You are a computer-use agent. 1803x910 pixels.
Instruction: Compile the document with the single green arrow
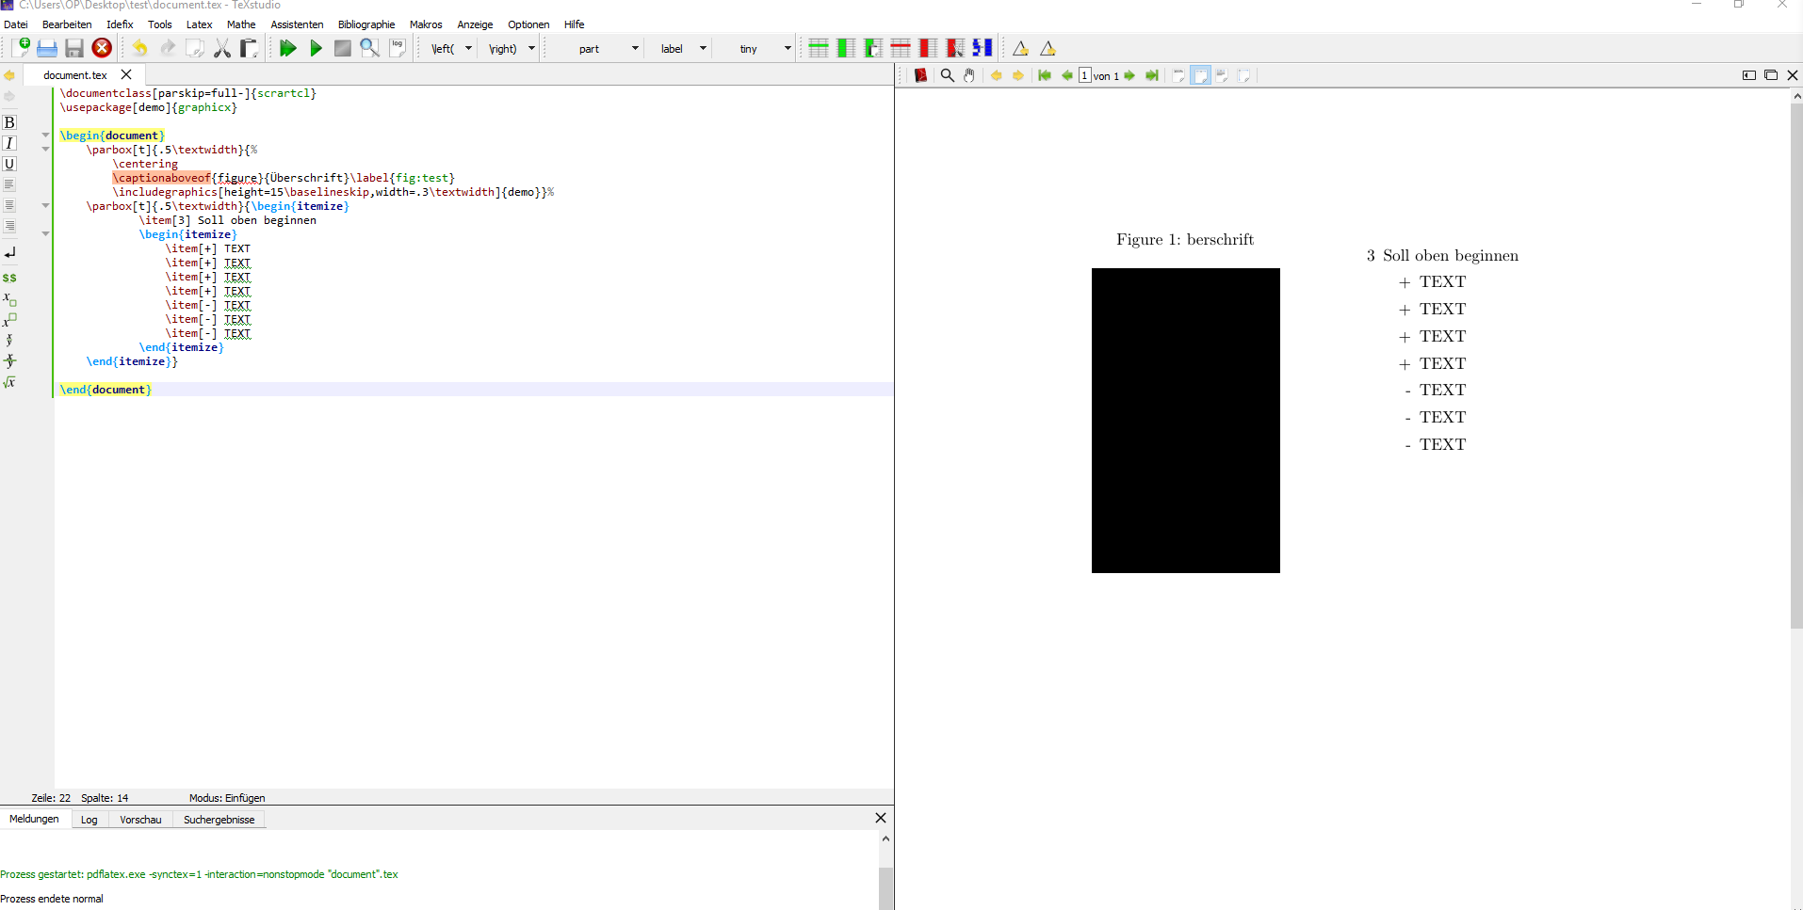[316, 48]
